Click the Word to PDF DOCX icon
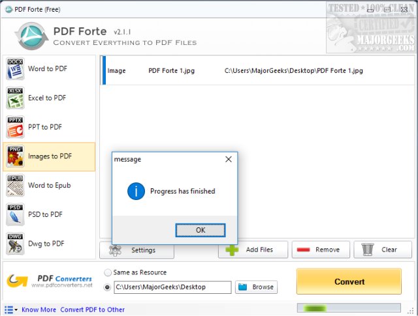This screenshot has width=418, height=316. click(15, 69)
